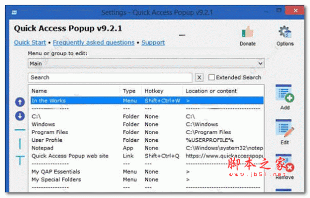The height and width of the screenshot is (198, 310).
Task: Sort by the Name column header
Action: [x=75, y=91]
